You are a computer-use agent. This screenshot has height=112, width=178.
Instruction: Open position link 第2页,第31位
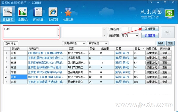(123, 72)
